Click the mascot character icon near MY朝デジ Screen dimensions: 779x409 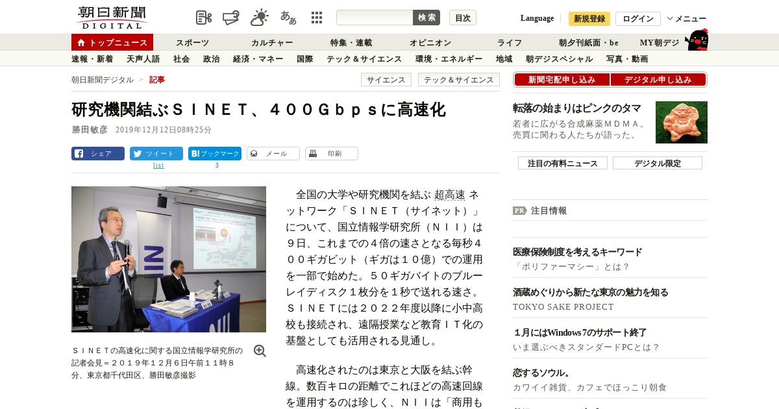click(x=697, y=40)
